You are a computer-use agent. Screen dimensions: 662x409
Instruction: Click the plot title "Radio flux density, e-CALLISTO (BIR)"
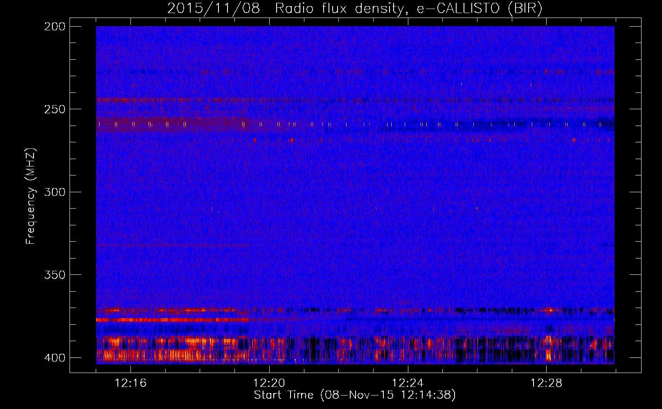point(409,9)
